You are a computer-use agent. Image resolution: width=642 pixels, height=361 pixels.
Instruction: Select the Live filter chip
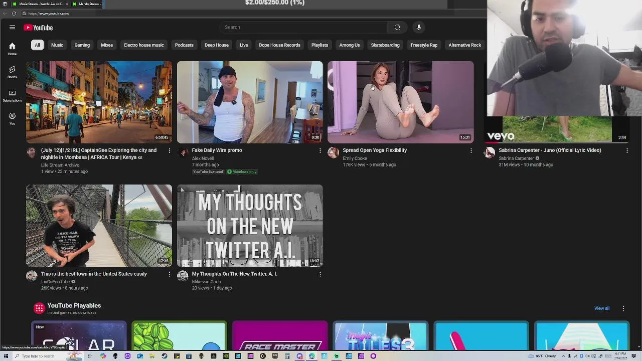(244, 45)
